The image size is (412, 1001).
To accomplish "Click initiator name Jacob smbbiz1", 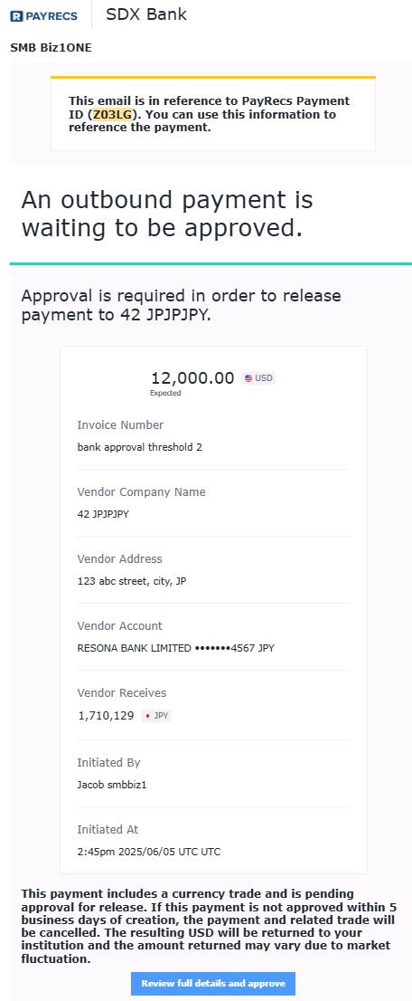I will coord(112,785).
